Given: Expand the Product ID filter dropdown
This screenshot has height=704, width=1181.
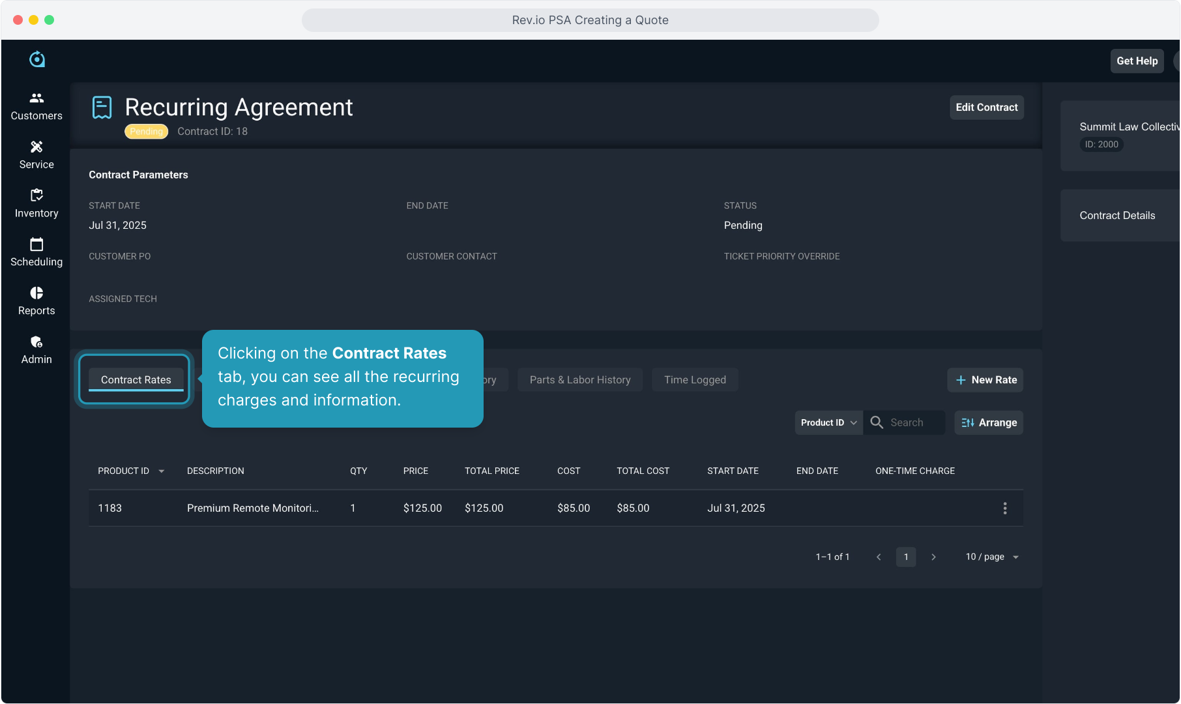Looking at the screenshot, I should click(828, 422).
